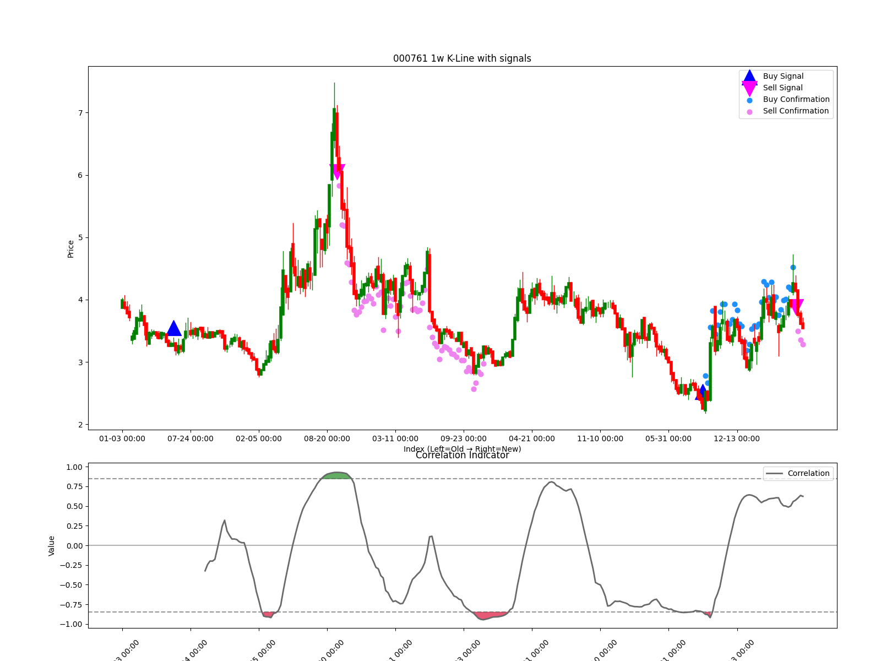Click the correlation tick label '0.00'
Viewport: 881px width, 661px height.
(74, 546)
